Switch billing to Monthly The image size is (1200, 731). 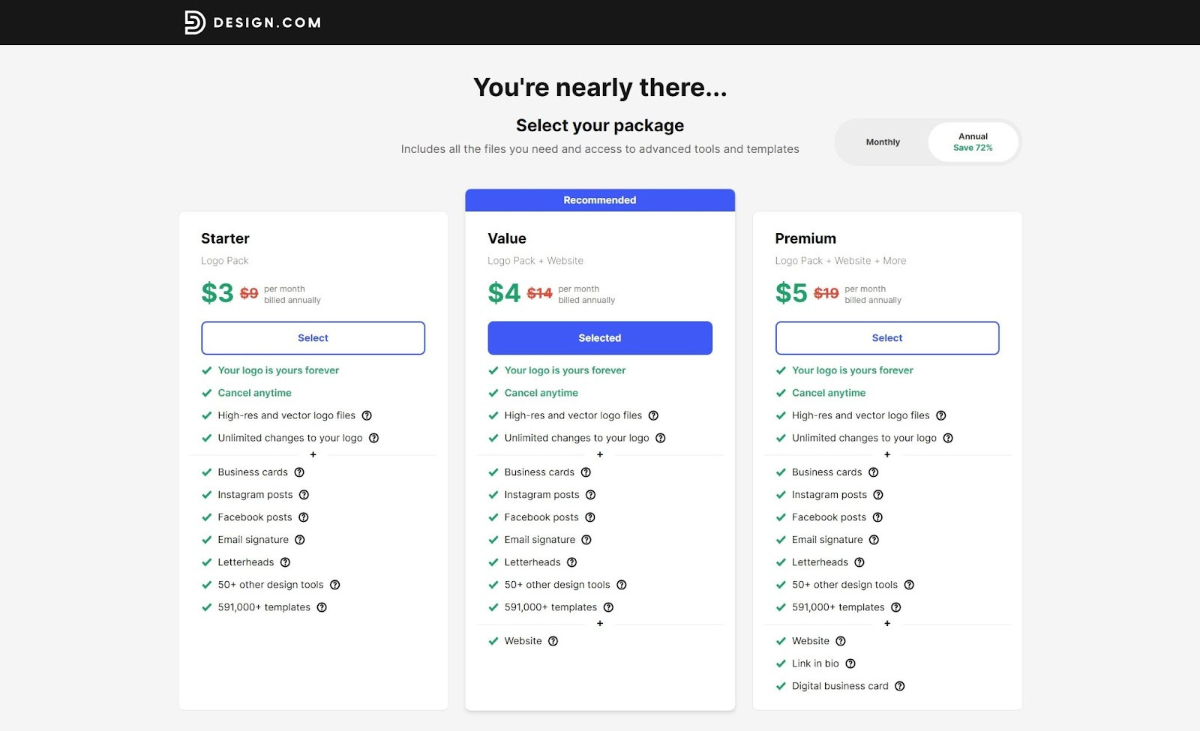(883, 142)
